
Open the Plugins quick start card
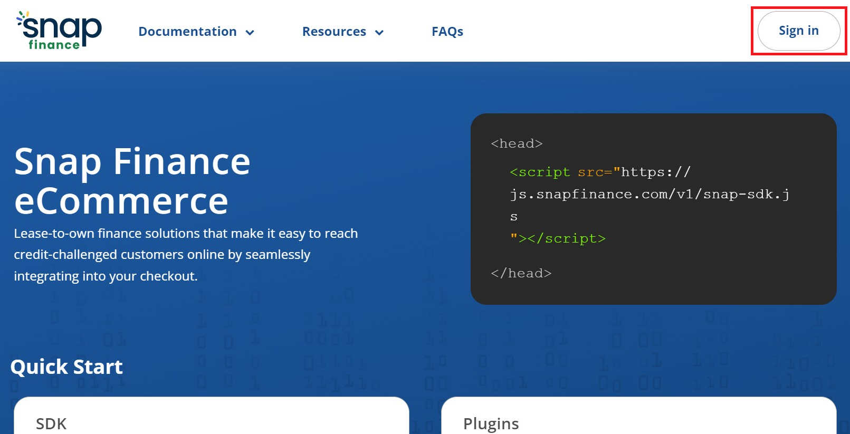[639, 416]
